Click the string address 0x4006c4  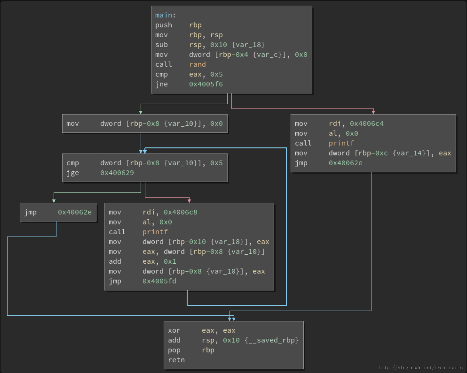point(366,124)
